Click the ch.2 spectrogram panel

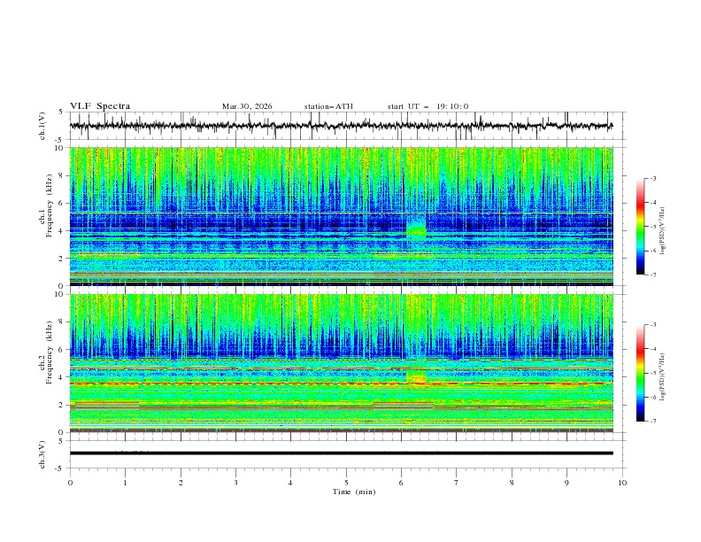pyautogui.click(x=342, y=363)
